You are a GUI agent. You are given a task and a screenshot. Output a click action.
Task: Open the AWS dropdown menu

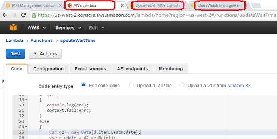pos(37,28)
